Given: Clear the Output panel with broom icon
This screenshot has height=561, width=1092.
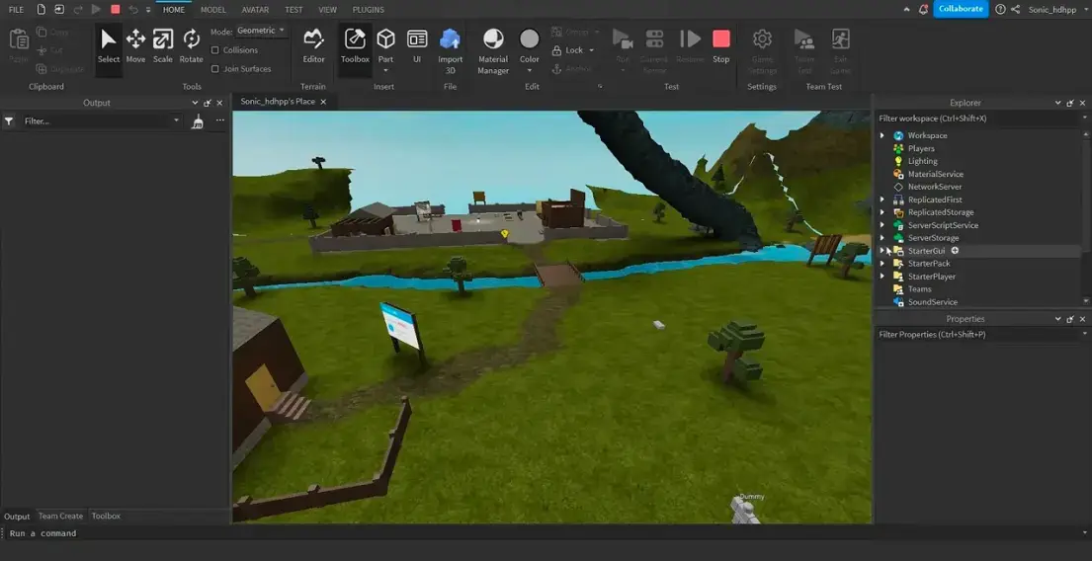Looking at the screenshot, I should (x=197, y=120).
